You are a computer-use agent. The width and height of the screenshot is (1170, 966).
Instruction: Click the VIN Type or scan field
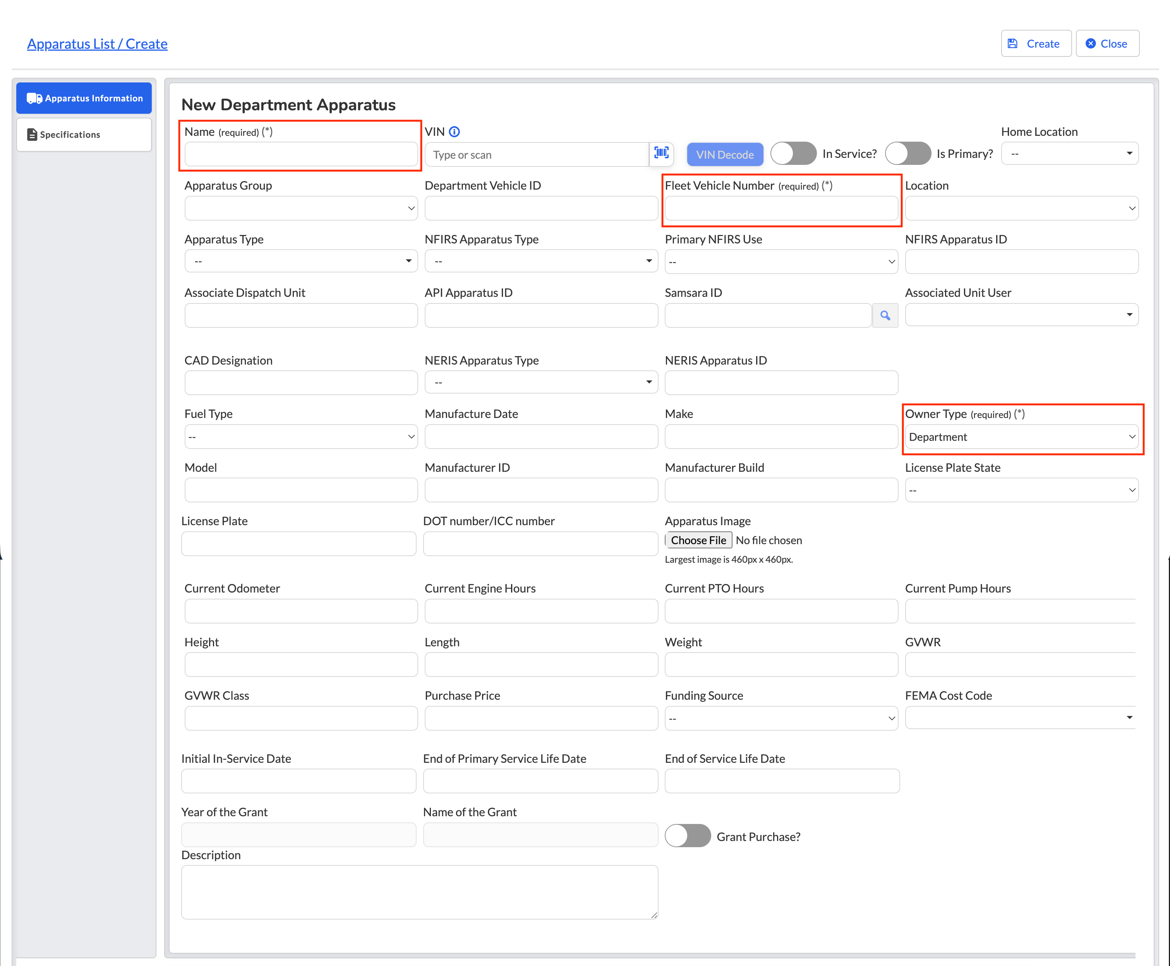(x=537, y=155)
